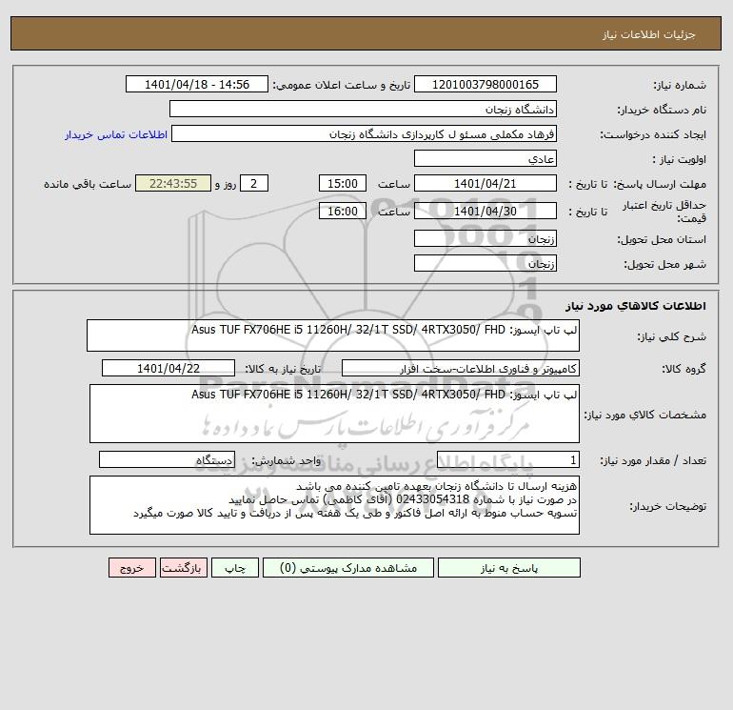Click the remaining days field 2
733x710 pixels.
tap(254, 184)
